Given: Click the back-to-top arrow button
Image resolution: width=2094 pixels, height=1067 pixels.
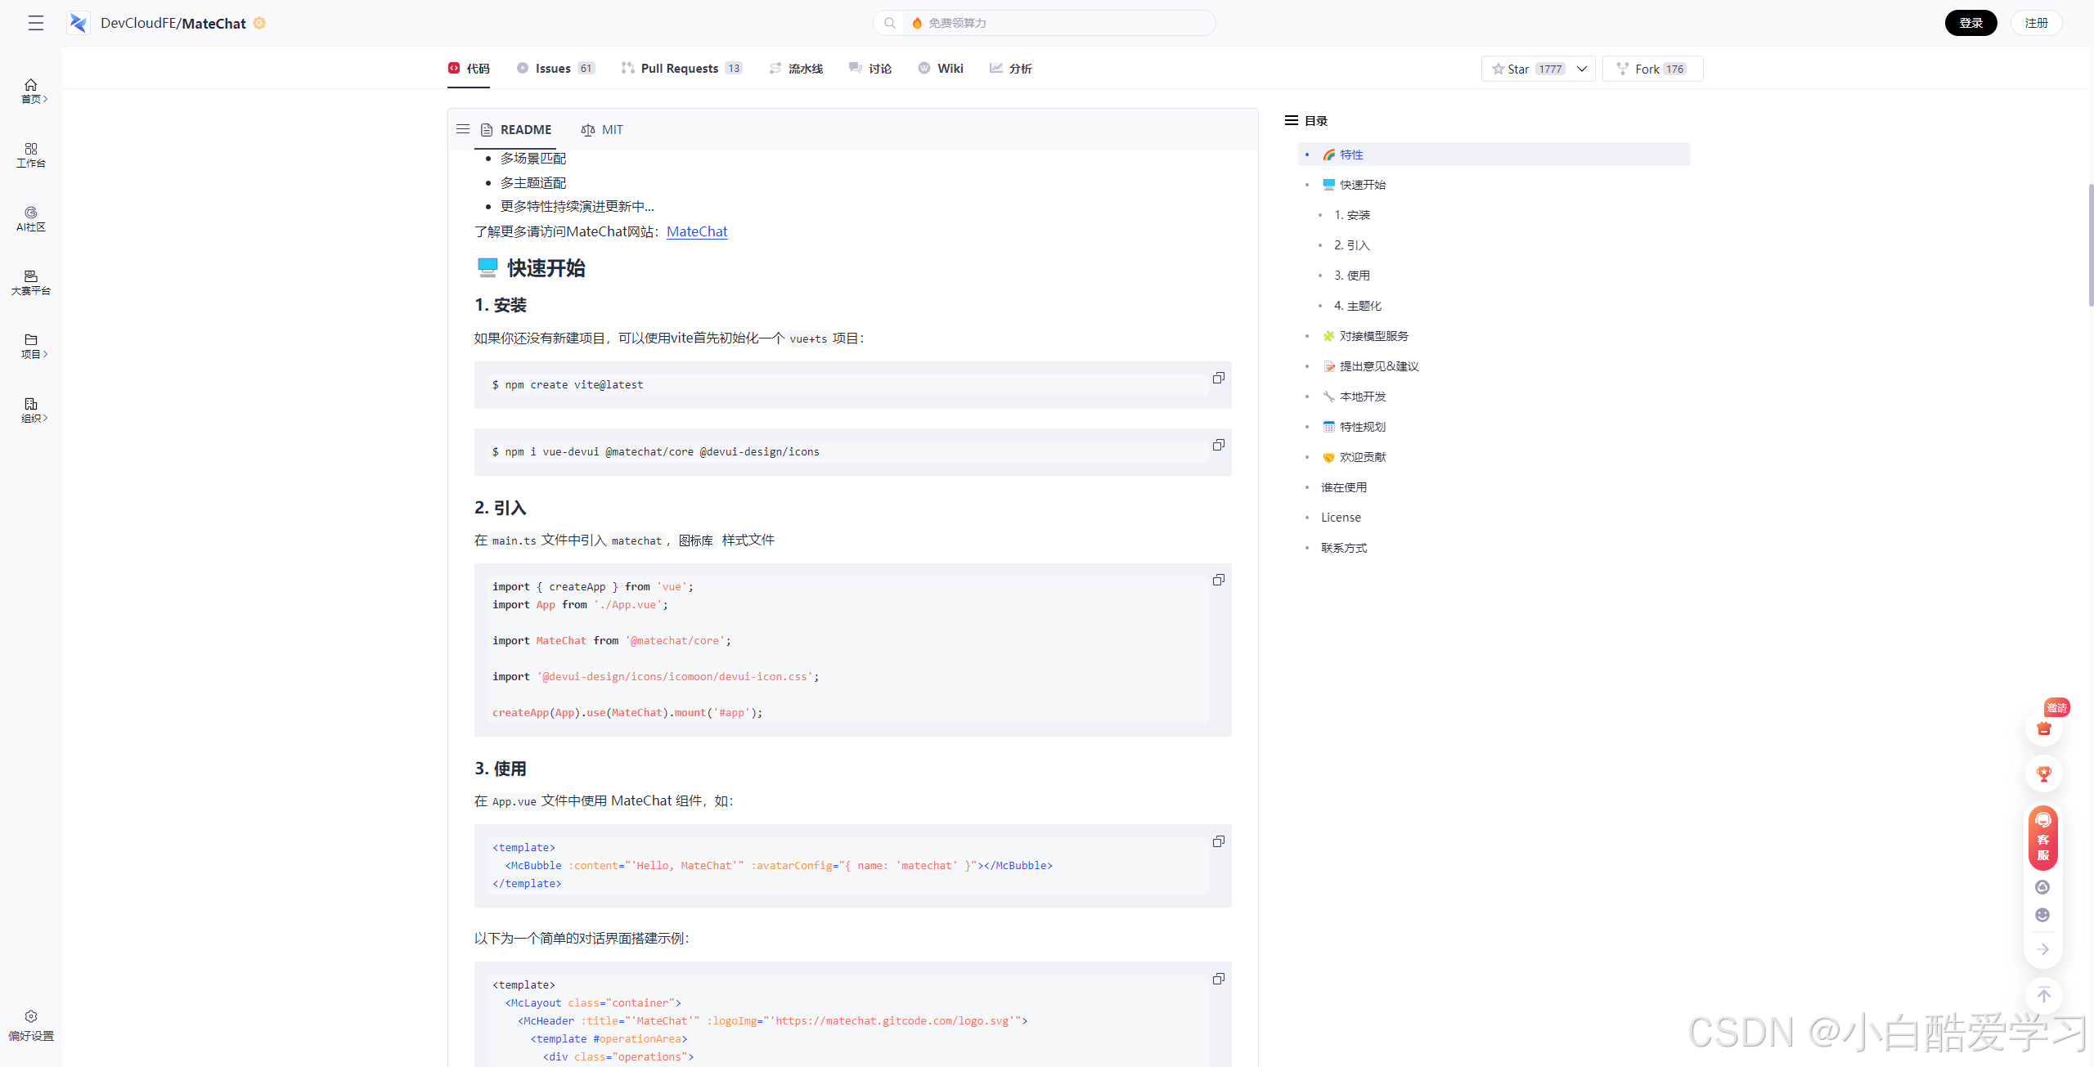Looking at the screenshot, I should click(x=2043, y=995).
